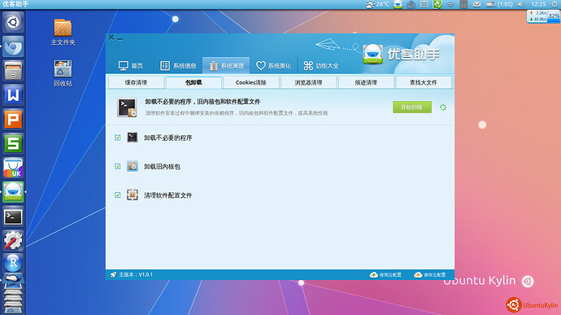
Task: Open the 系统美化 tab
Action: tap(273, 66)
